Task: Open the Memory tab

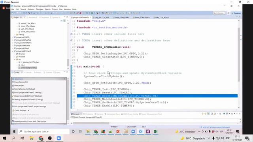Action: click(99, 114)
